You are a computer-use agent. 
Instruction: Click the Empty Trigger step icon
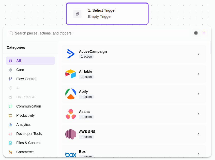[x=78, y=14]
